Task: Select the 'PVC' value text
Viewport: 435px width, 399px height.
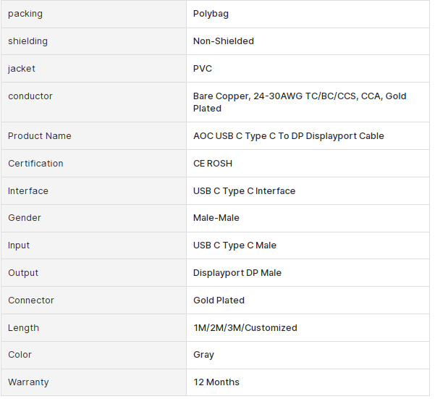Action: point(203,69)
